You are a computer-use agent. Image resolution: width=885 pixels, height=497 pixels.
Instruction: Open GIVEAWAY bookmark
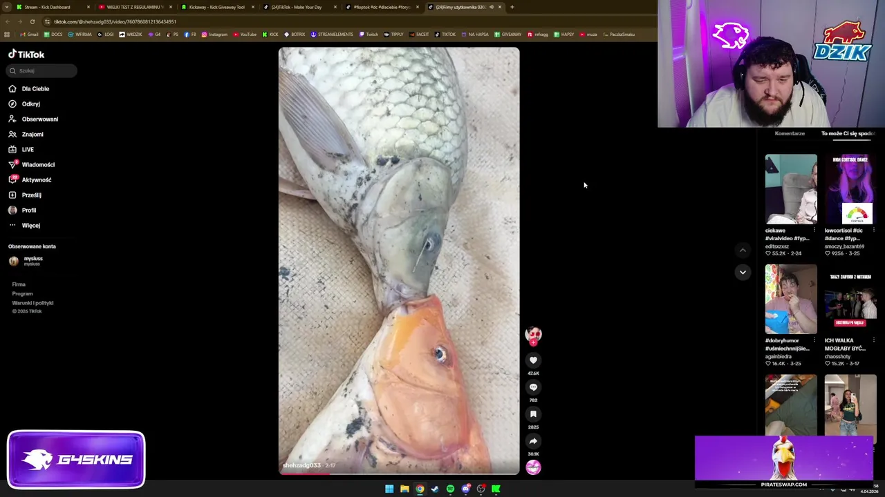pos(507,35)
